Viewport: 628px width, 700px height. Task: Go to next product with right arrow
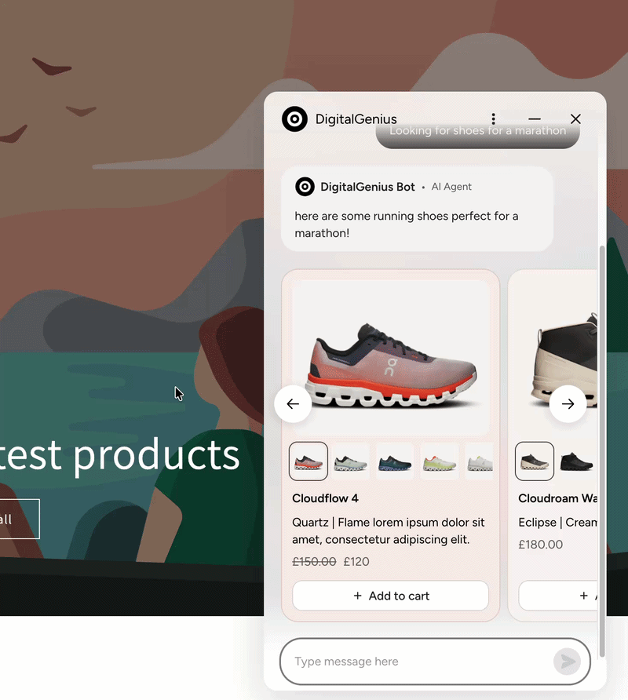tap(568, 404)
